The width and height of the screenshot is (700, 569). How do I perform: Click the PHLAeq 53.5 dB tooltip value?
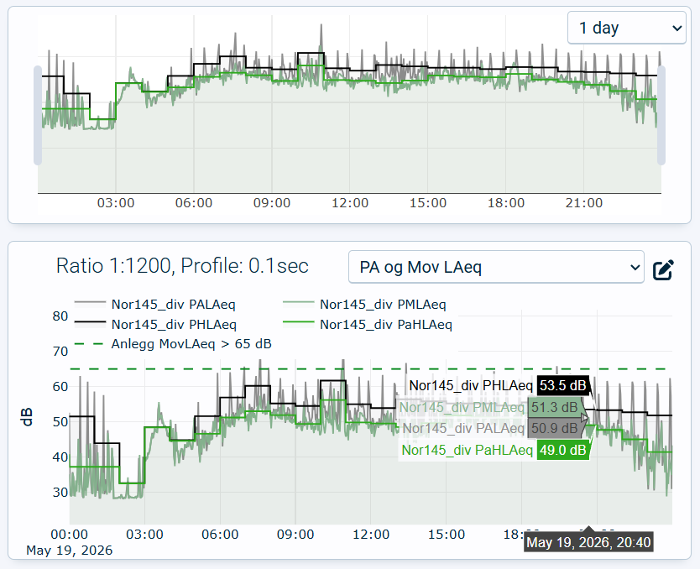point(562,385)
